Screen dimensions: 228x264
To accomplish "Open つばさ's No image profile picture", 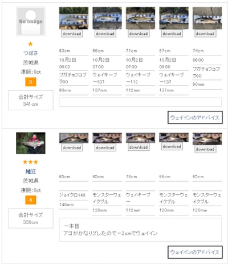I will [x=31, y=21].
